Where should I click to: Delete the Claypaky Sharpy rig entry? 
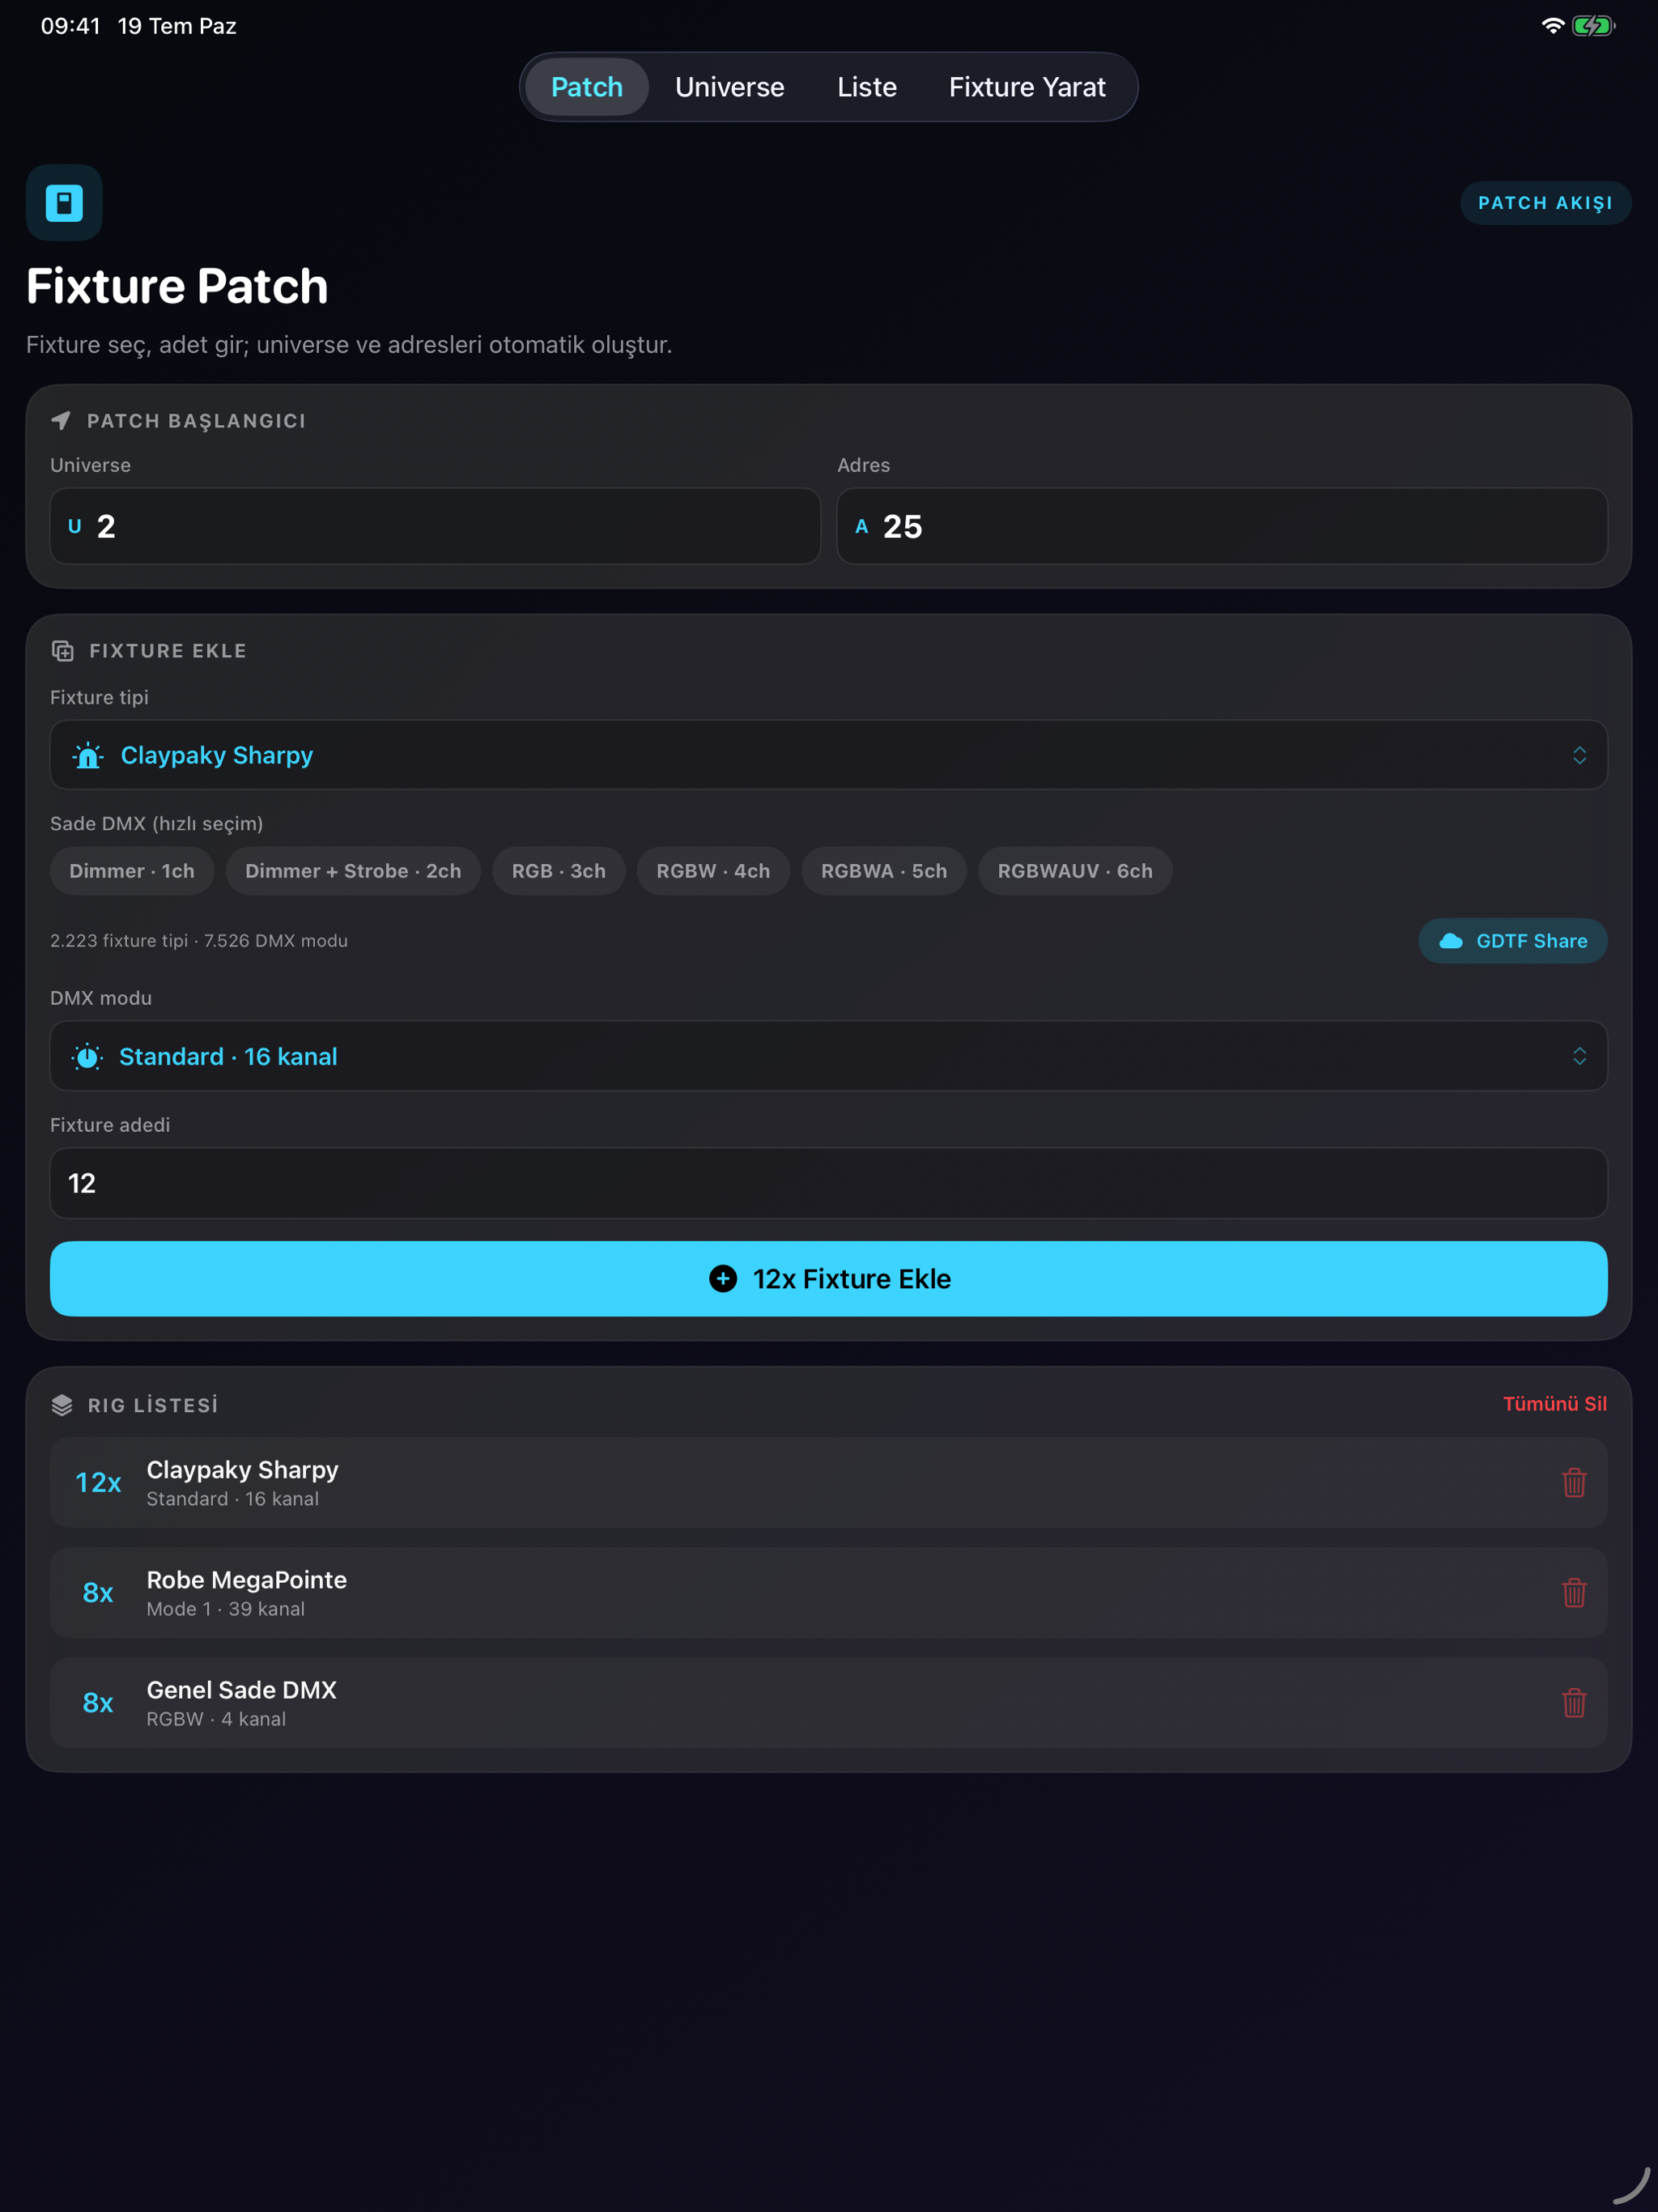(1574, 1482)
